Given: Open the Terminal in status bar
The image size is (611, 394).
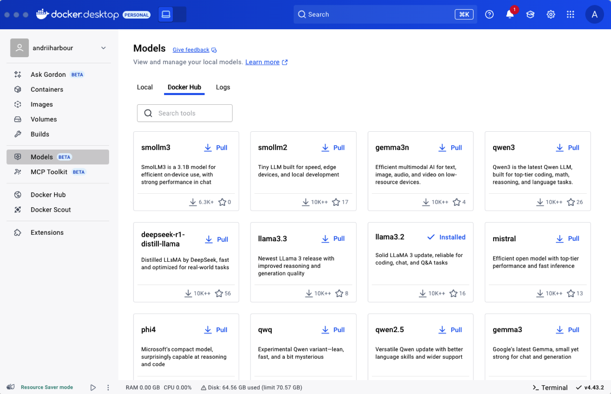Looking at the screenshot, I should pyautogui.click(x=550, y=387).
